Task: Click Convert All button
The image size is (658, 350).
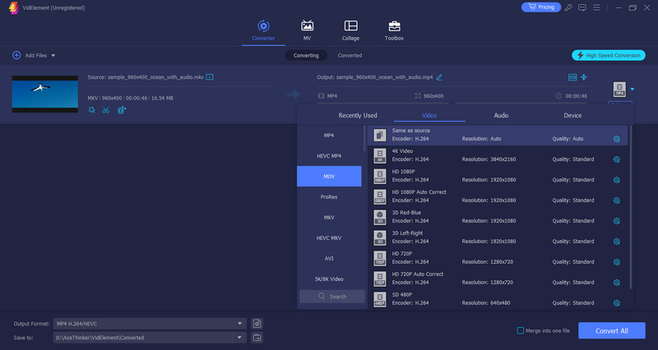Action: point(612,331)
